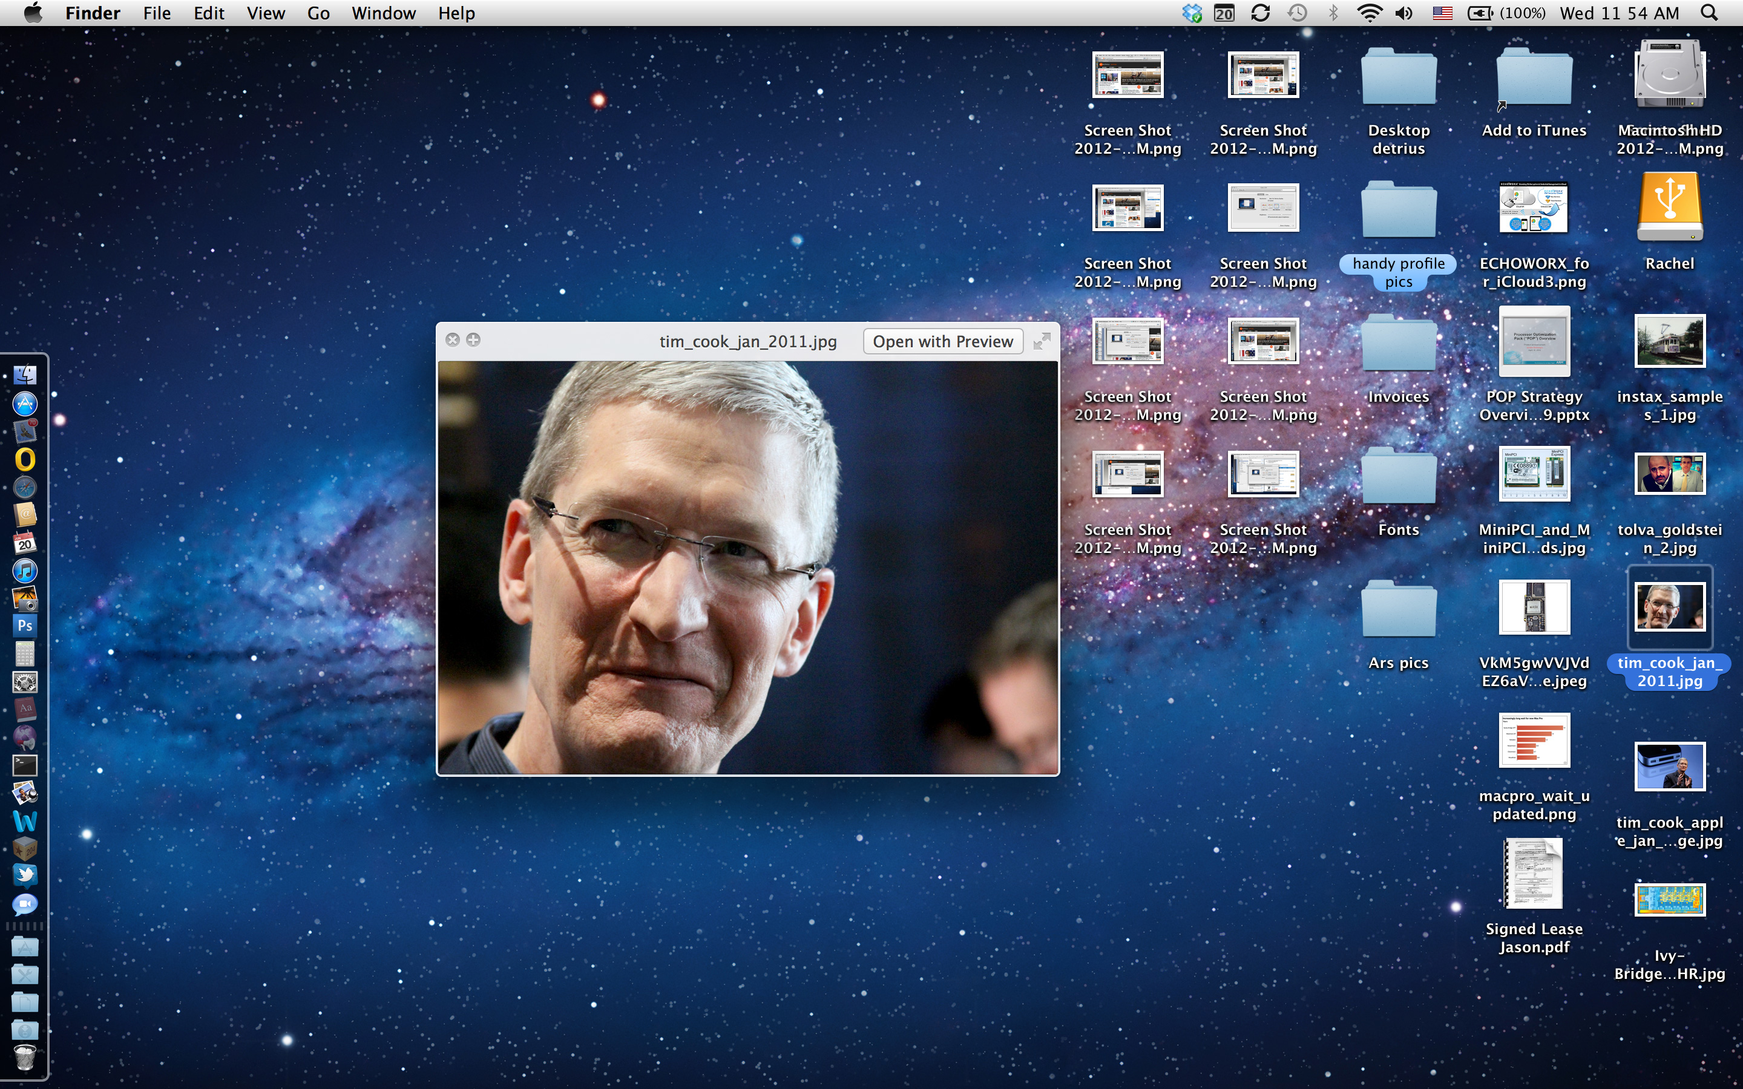Open Mac App Store dock icon
Image resolution: width=1743 pixels, height=1089 pixels.
pos(24,404)
